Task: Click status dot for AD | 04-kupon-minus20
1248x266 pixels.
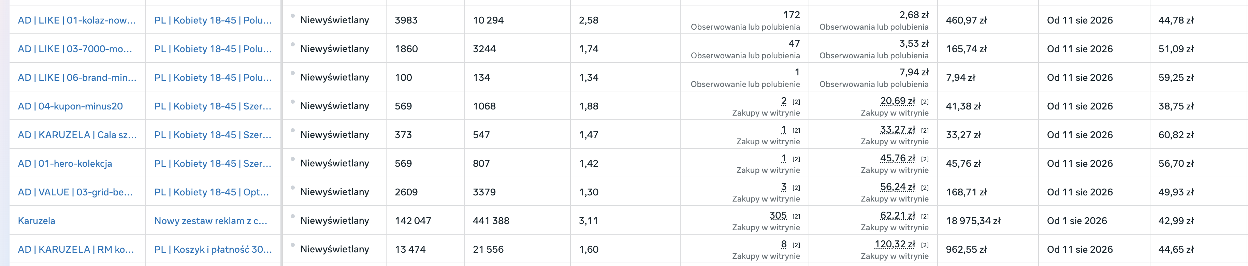Action: point(293,102)
